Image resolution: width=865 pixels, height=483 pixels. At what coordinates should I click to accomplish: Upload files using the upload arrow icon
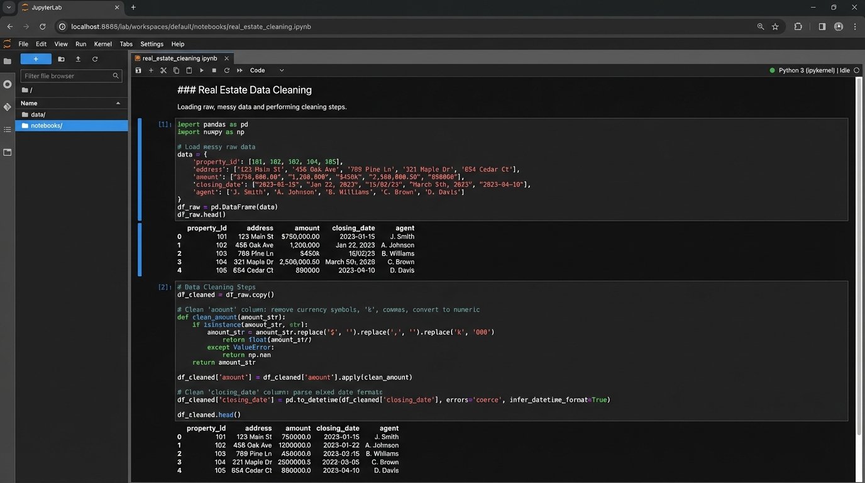(77, 58)
